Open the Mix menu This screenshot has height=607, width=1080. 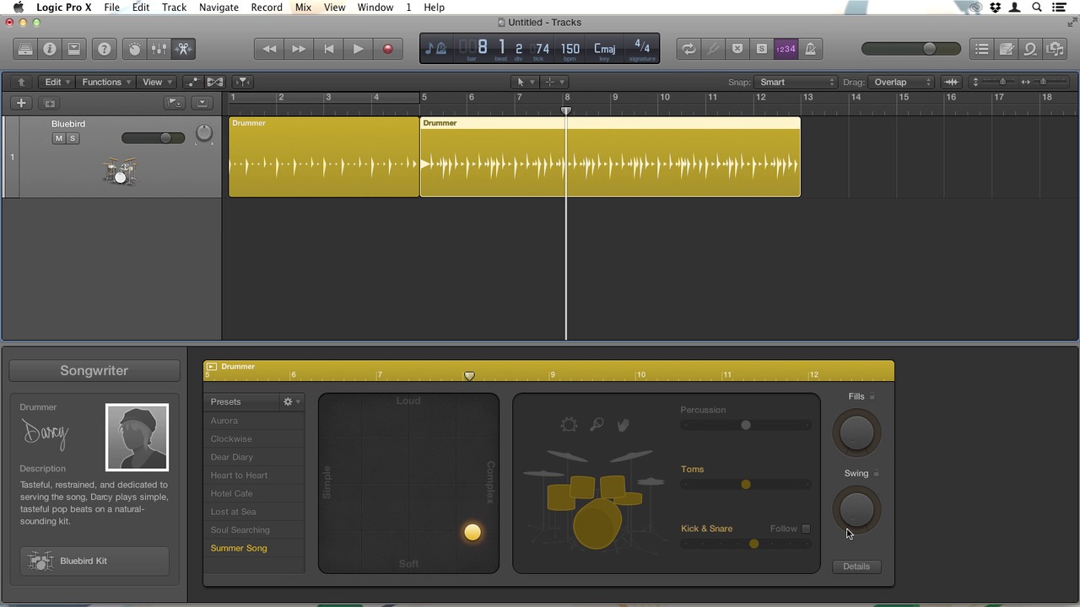click(x=303, y=8)
